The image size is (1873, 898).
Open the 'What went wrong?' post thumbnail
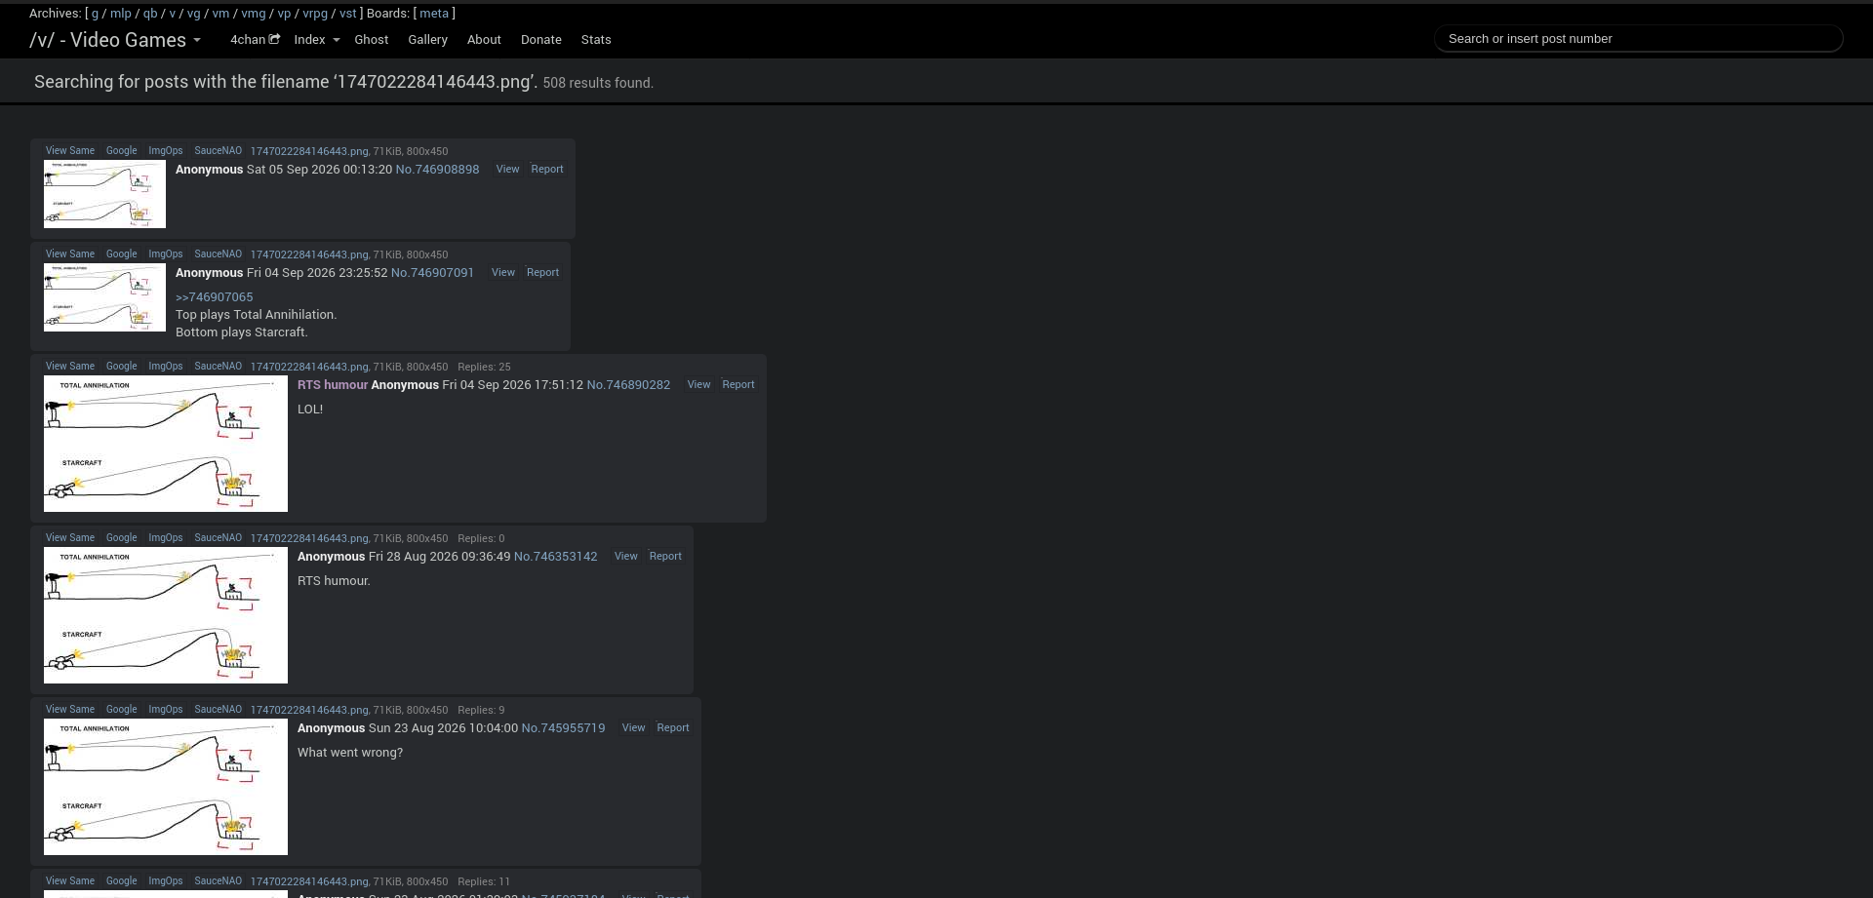point(166,787)
